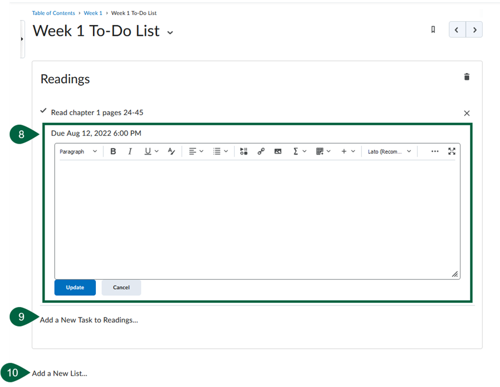Expand the alignment options dropdown
Screen dimensions: 500x387
tap(195, 151)
